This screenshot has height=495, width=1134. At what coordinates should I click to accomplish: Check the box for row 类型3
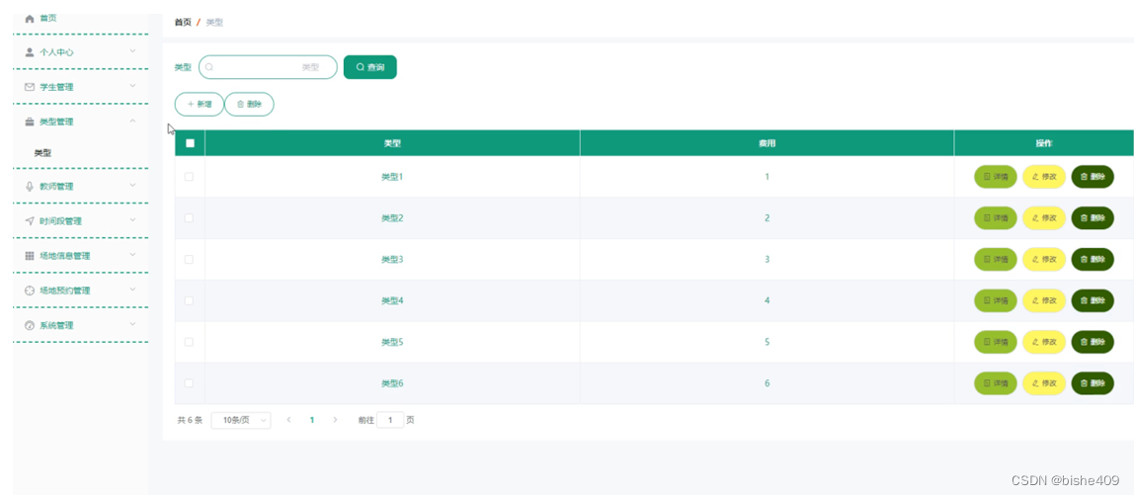pos(189,259)
